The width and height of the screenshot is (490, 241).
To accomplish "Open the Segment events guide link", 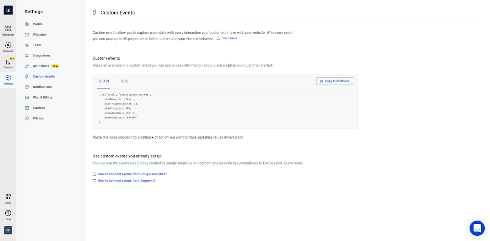I will coord(126,181).
